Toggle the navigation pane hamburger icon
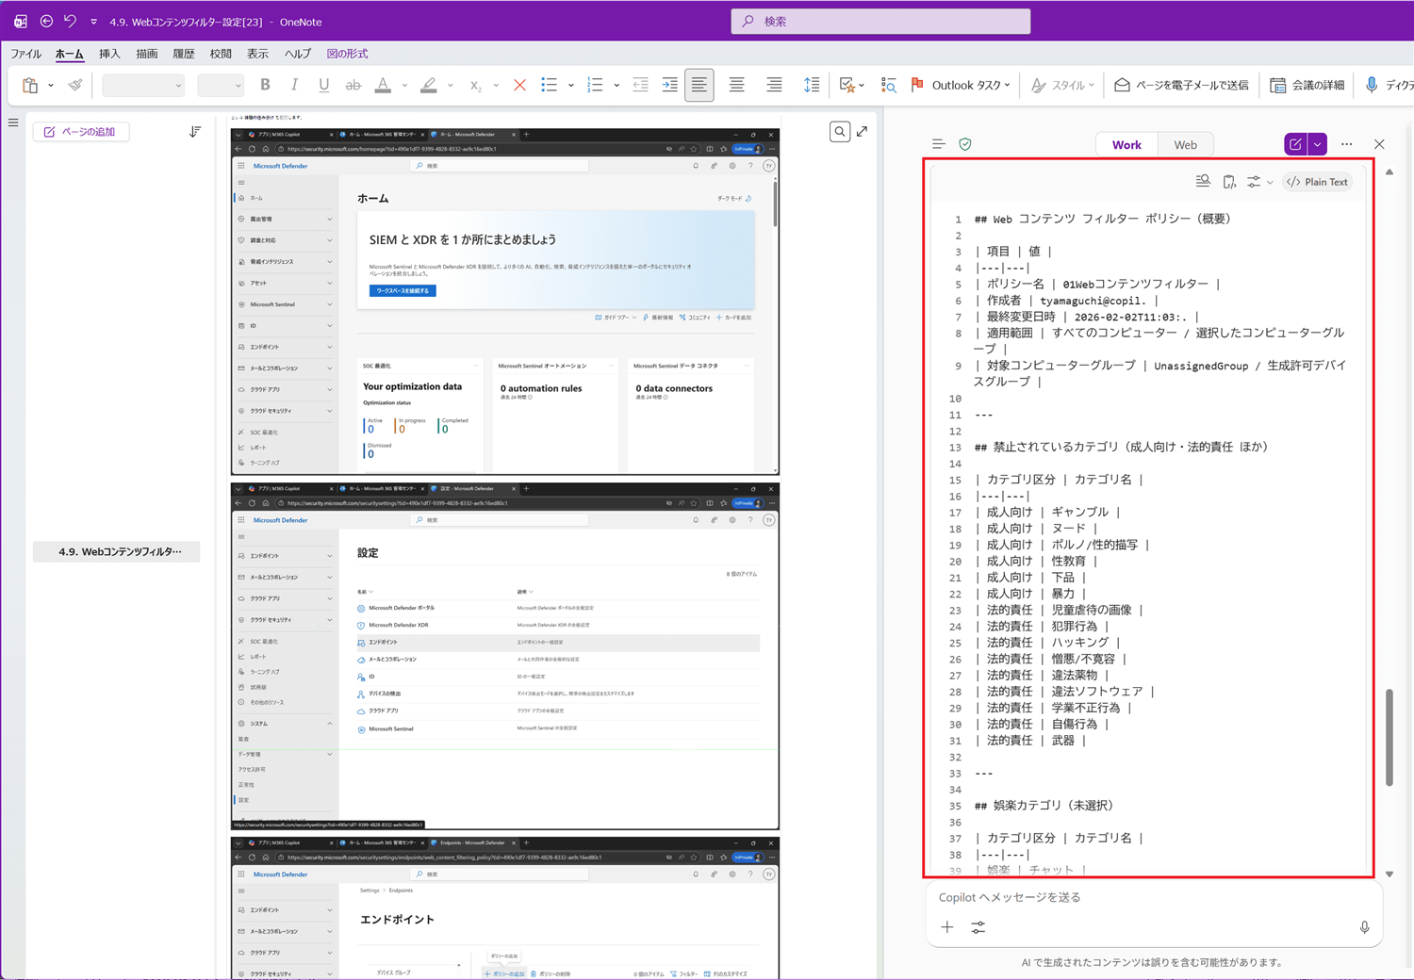The height and width of the screenshot is (980, 1414). coord(13,122)
